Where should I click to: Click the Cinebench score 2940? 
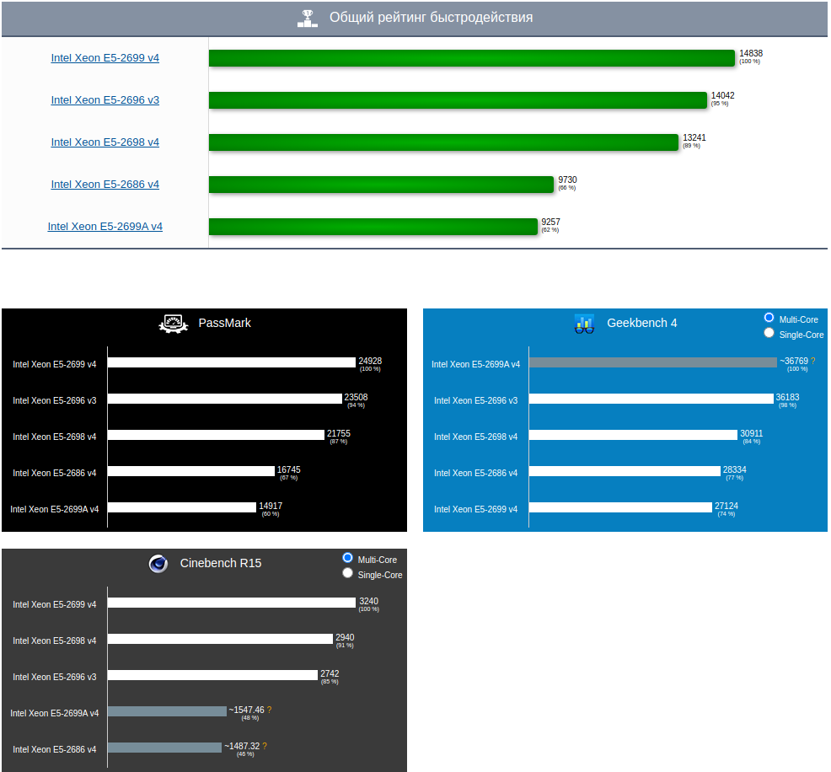click(345, 637)
